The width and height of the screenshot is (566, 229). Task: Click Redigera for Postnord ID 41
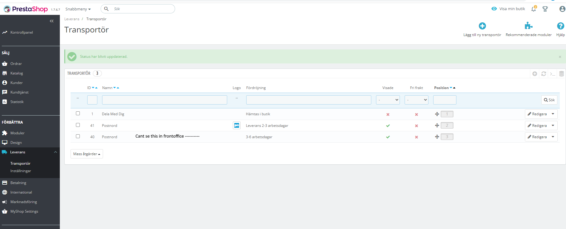click(x=537, y=125)
